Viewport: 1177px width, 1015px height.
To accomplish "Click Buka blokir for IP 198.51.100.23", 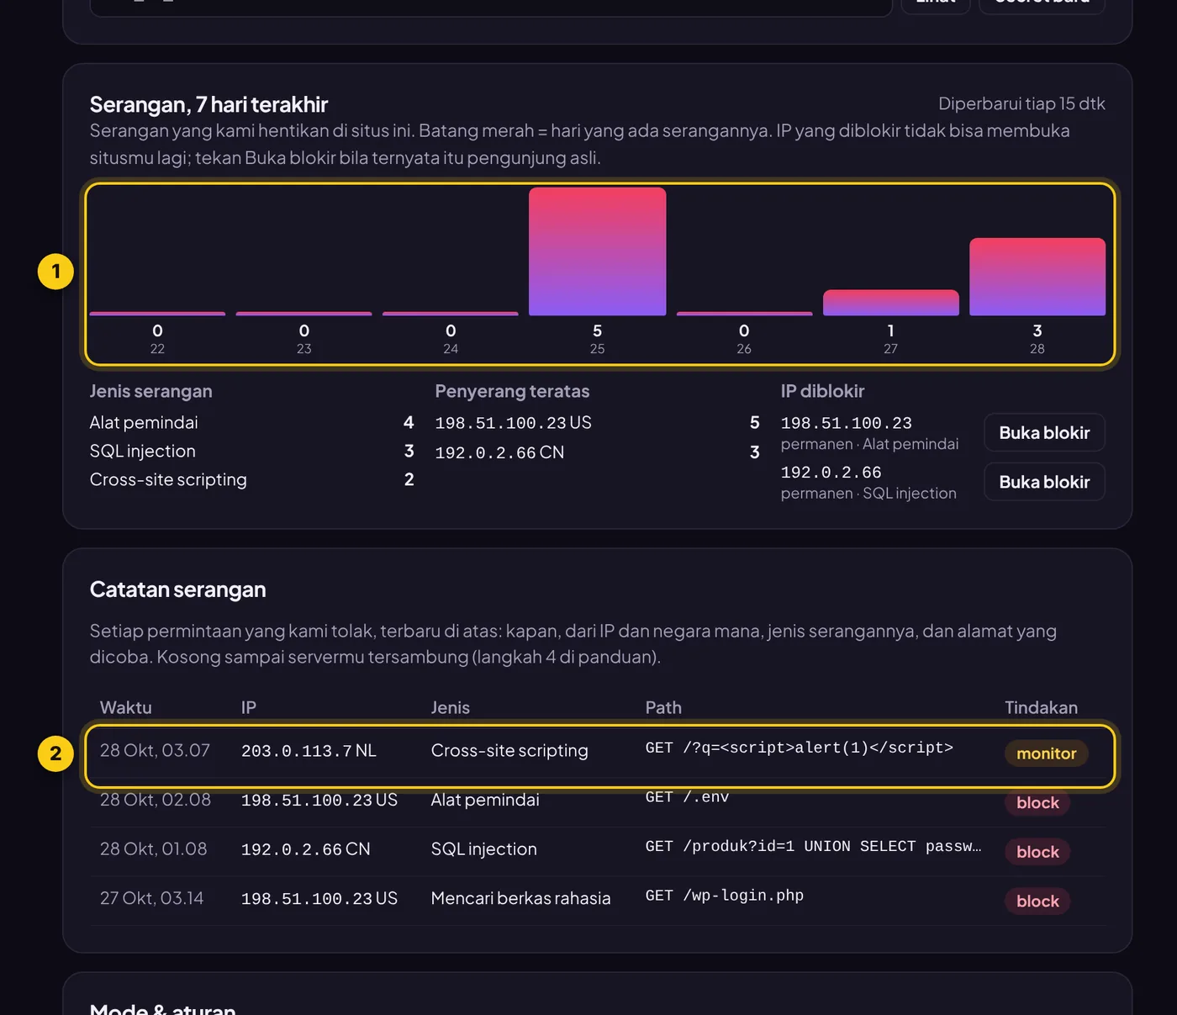I will point(1044,433).
